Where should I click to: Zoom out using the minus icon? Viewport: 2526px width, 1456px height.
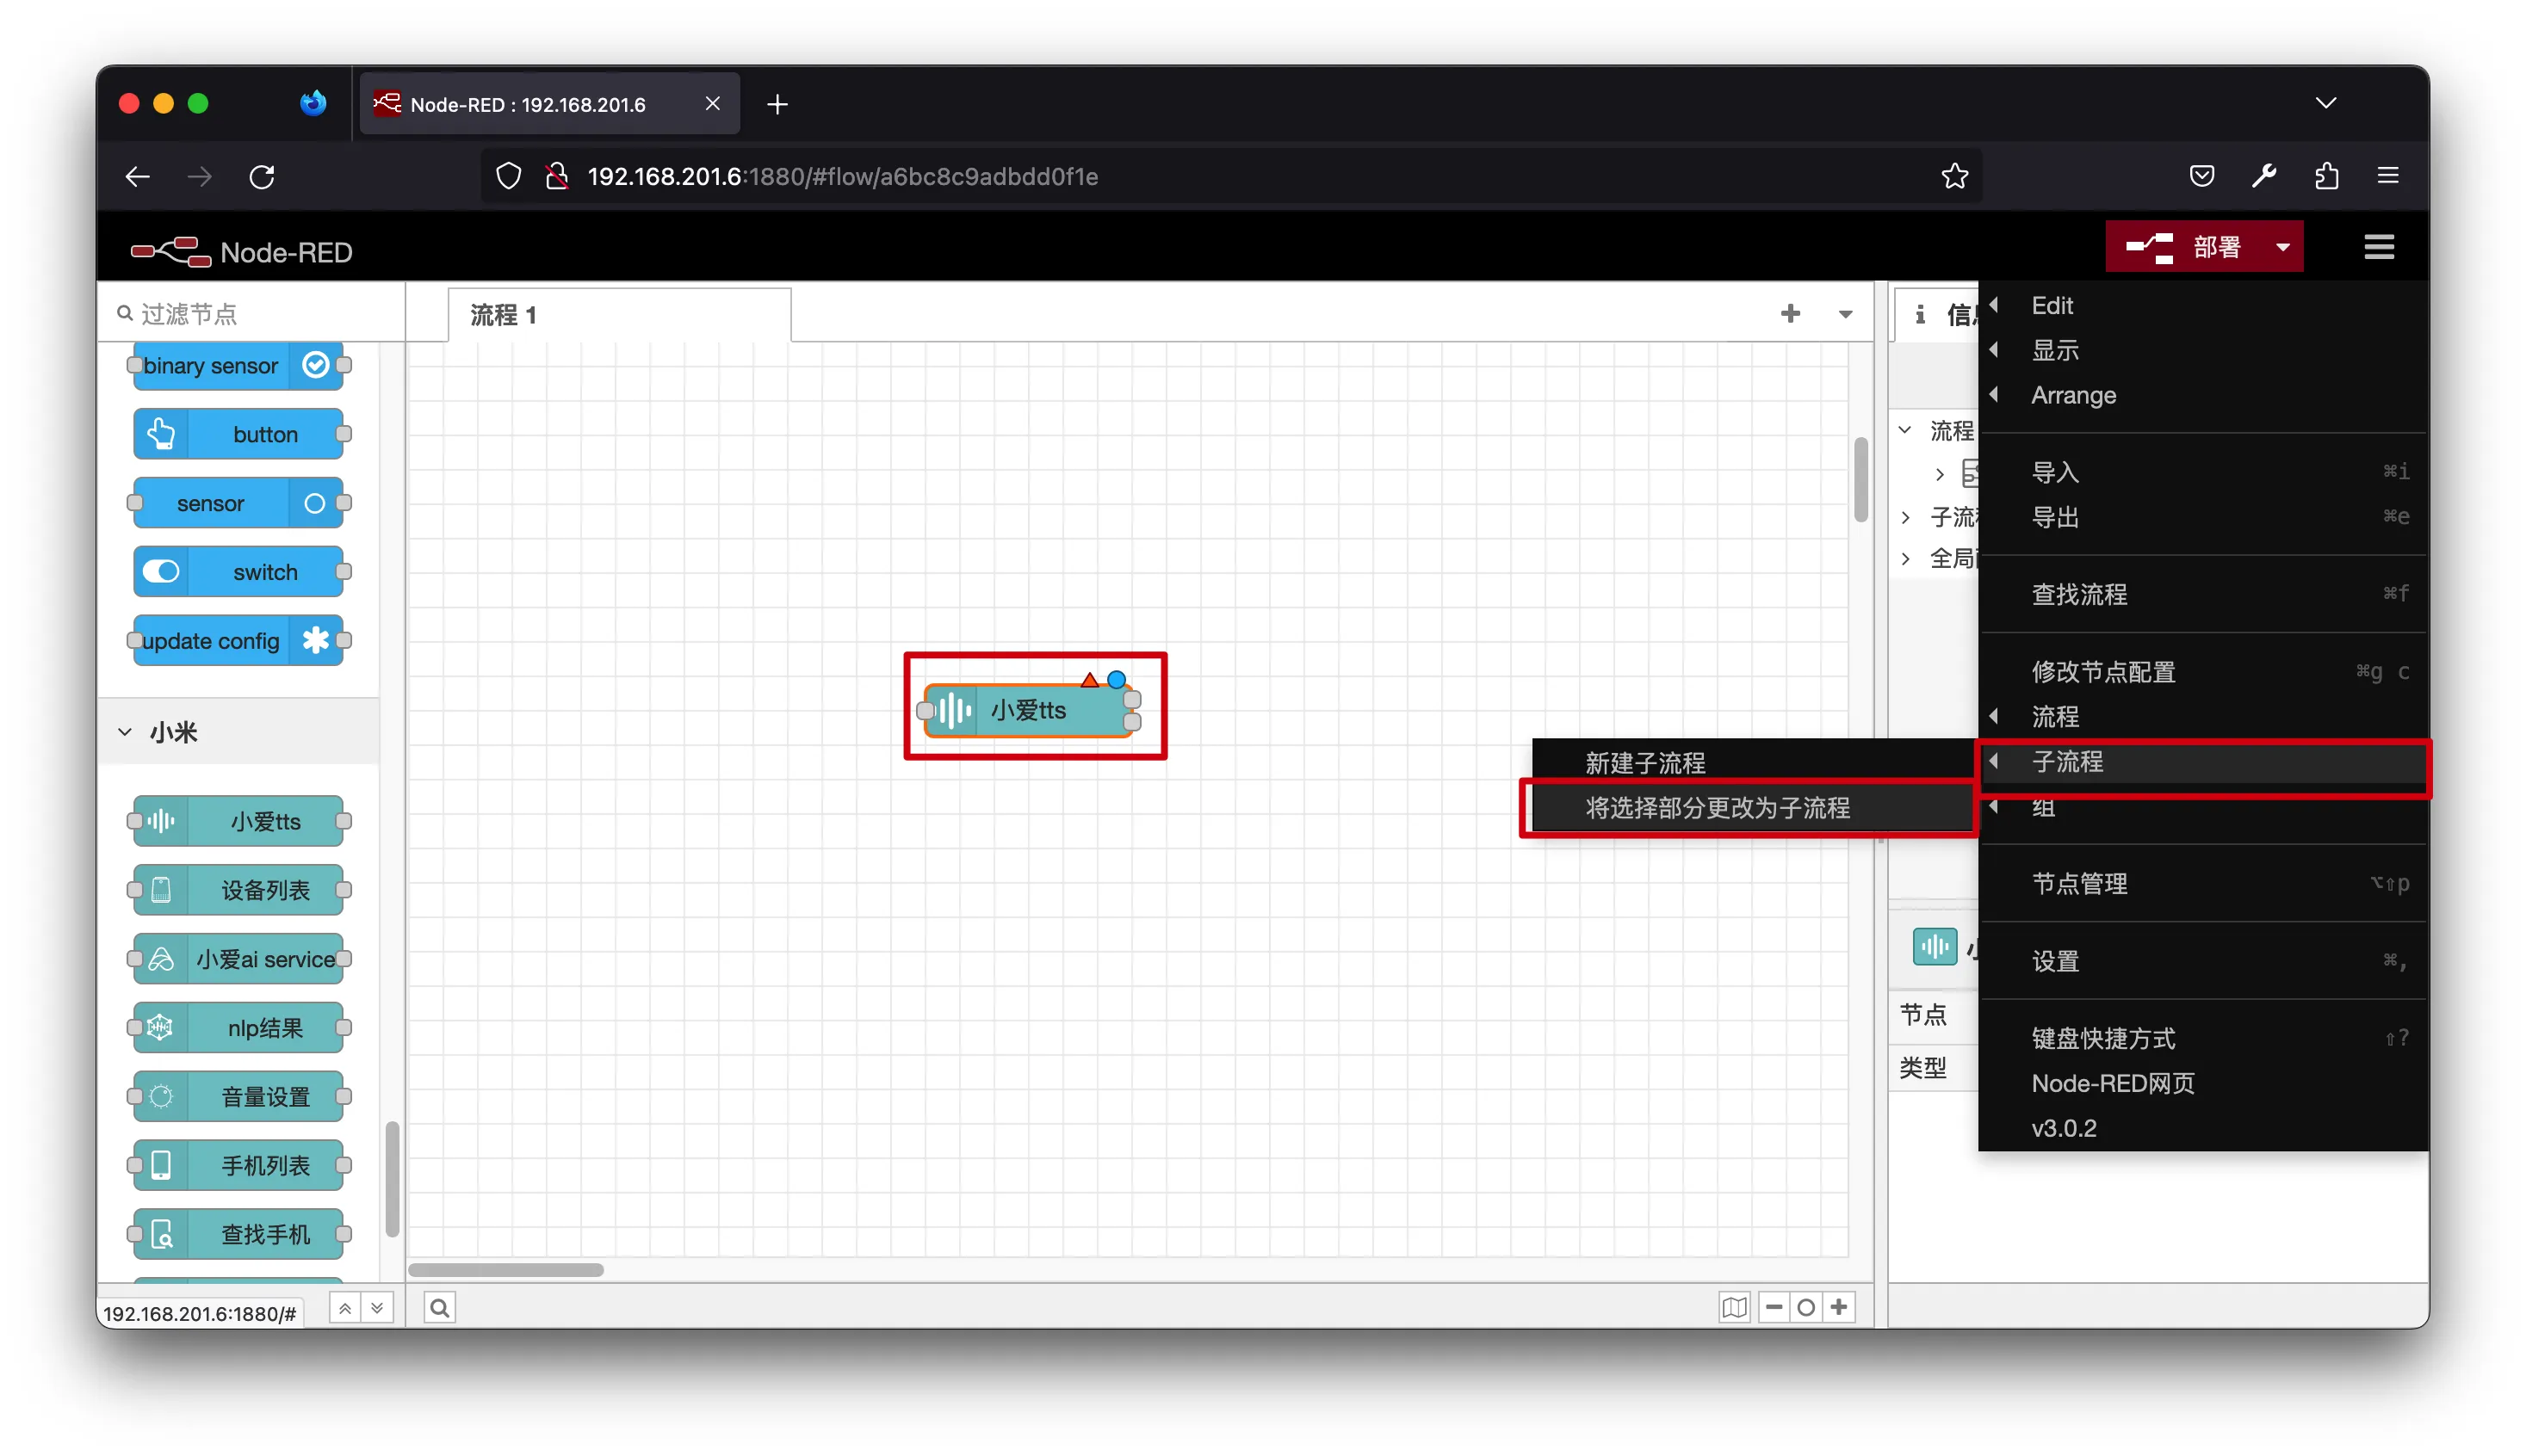coord(1774,1307)
